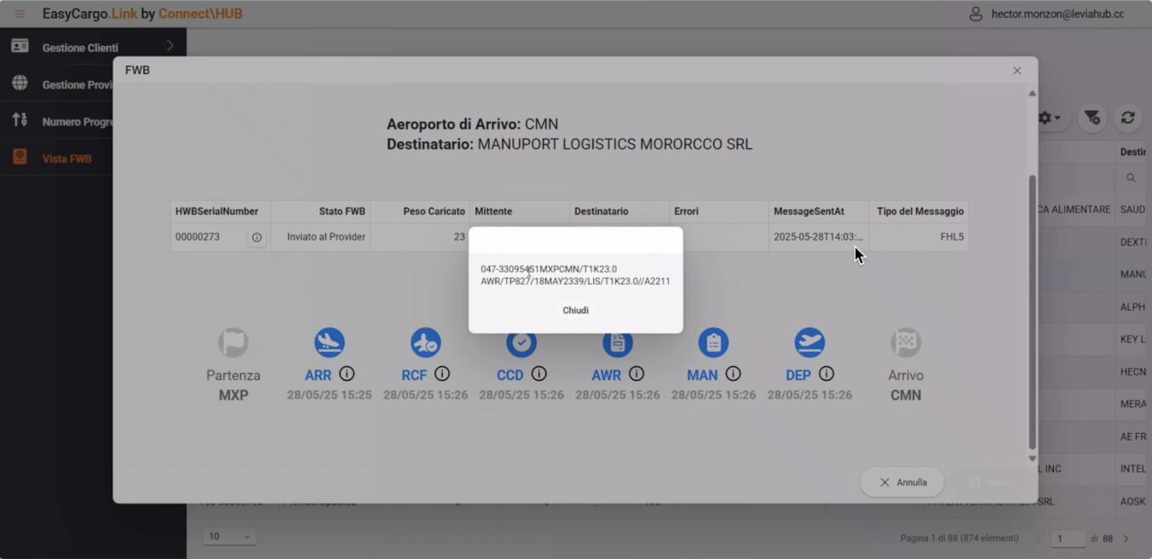Open info icon beside HWB 00000273
Viewport: 1152px width, 559px height.
click(x=256, y=238)
